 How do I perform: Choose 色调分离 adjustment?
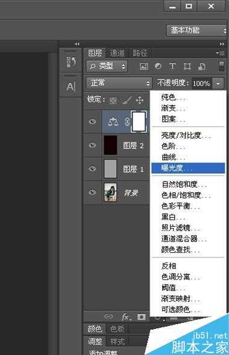pos(187,276)
